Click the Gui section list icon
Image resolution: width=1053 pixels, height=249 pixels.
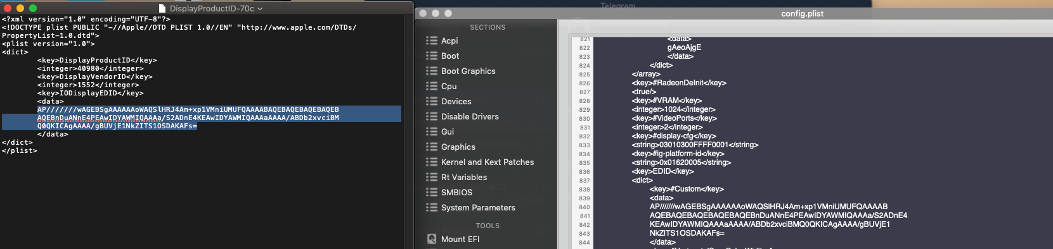coord(432,131)
